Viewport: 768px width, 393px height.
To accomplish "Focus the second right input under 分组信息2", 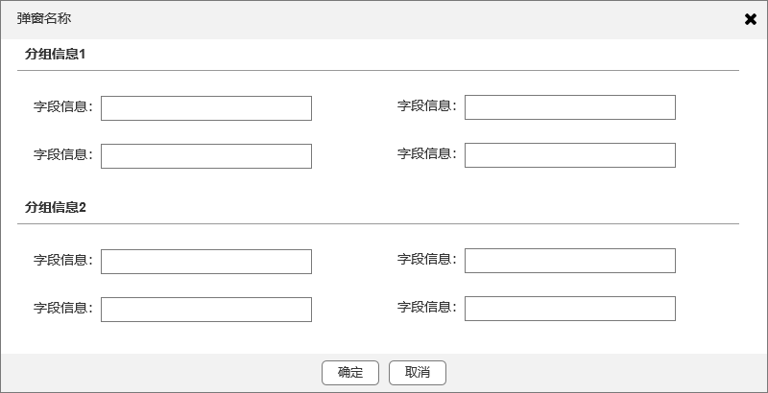I will pyautogui.click(x=570, y=309).
